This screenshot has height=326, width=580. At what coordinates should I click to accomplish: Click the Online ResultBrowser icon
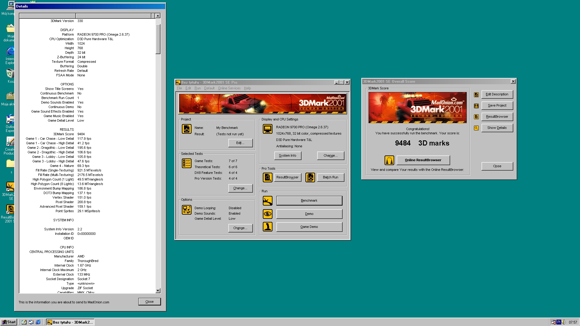(x=389, y=160)
